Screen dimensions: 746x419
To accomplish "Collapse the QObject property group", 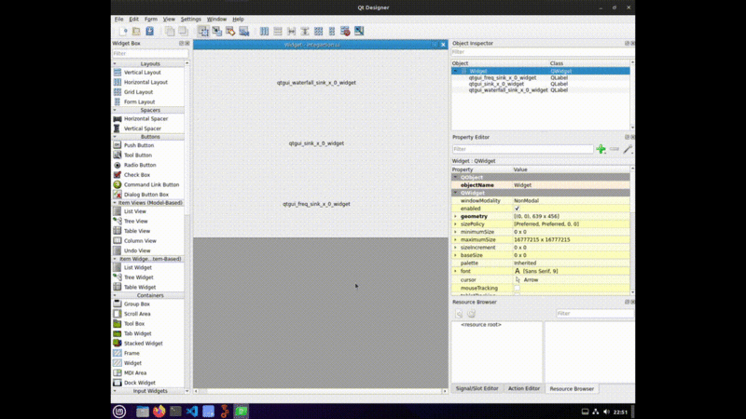I will pyautogui.click(x=455, y=177).
